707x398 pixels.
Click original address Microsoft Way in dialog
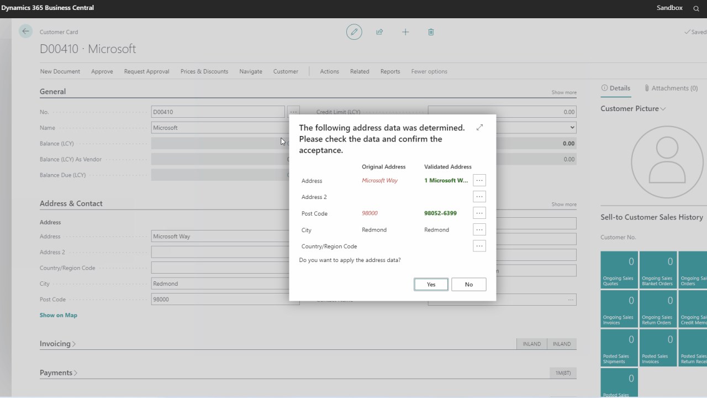click(379, 180)
